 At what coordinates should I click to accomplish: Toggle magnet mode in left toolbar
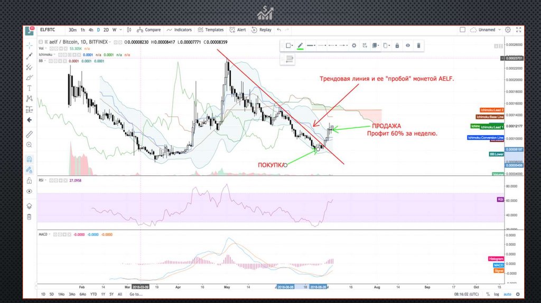click(x=30, y=159)
